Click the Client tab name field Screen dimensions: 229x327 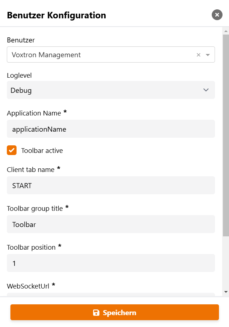pos(111,186)
